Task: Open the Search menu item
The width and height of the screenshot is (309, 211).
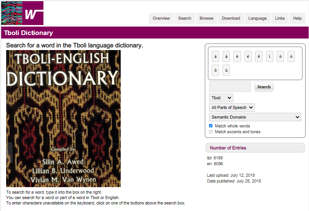Action: click(185, 18)
